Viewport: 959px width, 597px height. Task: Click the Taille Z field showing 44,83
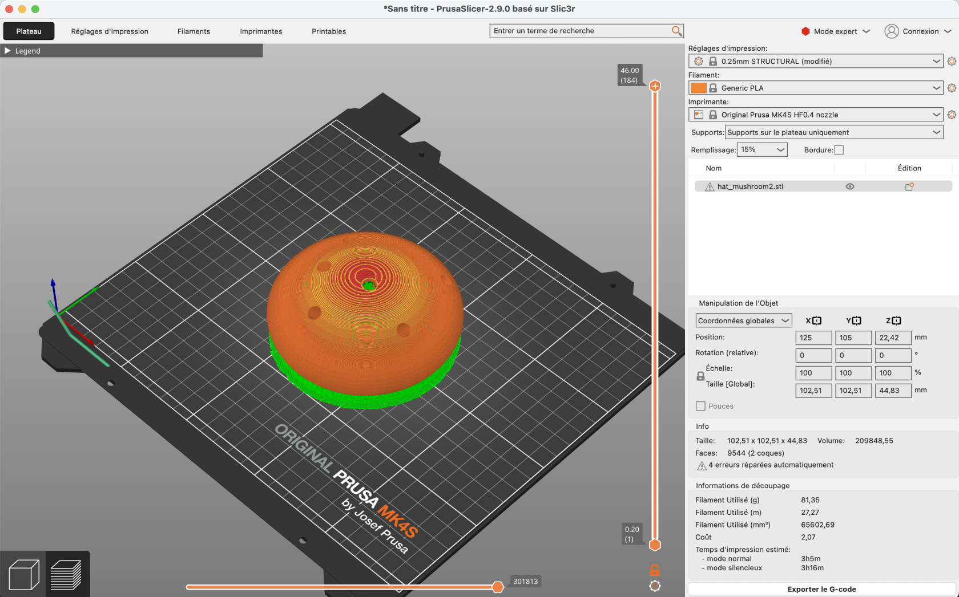(893, 391)
